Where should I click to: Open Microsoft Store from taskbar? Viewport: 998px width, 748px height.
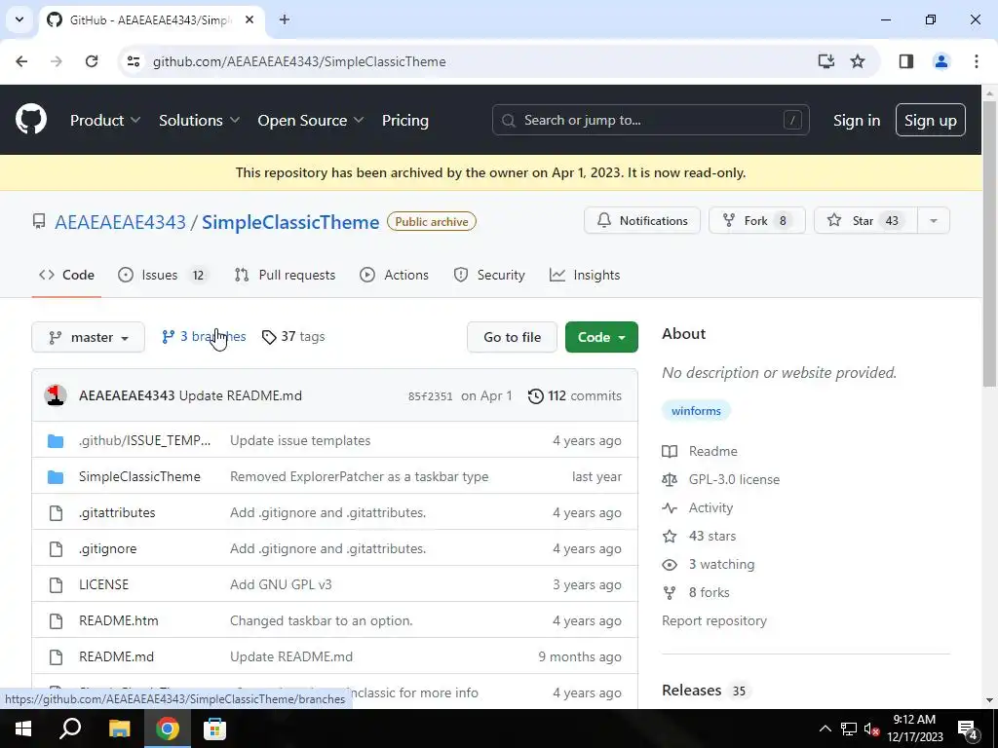[x=214, y=729]
